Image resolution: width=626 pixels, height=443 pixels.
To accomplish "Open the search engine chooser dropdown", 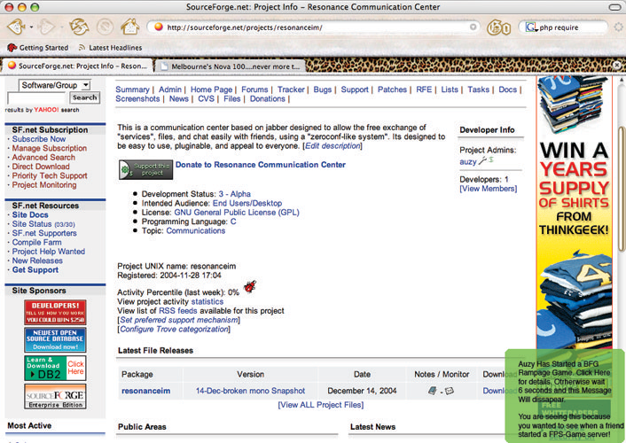I will pos(534,27).
